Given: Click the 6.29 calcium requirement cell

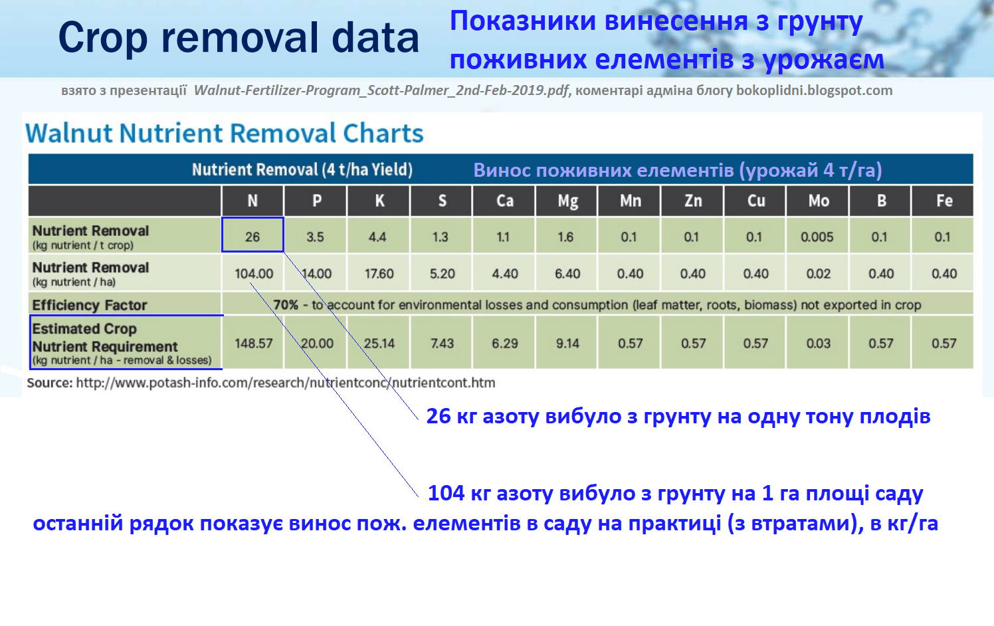Looking at the screenshot, I should (x=504, y=343).
